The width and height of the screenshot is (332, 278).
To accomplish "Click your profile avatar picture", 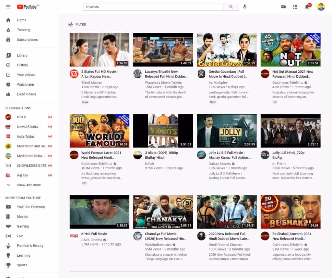I will pos(321,6).
